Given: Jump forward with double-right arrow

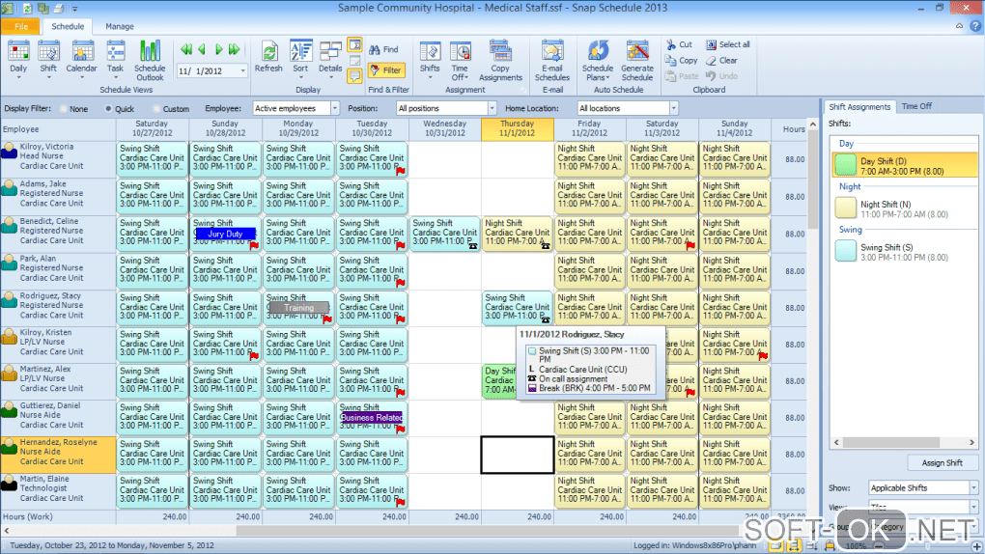Looking at the screenshot, I should (x=235, y=49).
